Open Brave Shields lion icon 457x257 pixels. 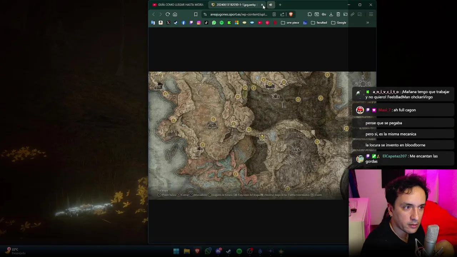tap(291, 14)
